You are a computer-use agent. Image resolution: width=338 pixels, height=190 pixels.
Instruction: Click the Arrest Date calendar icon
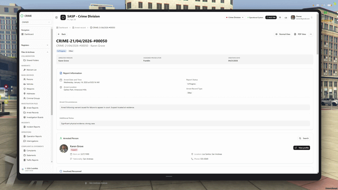pyautogui.click(x=61, y=80)
